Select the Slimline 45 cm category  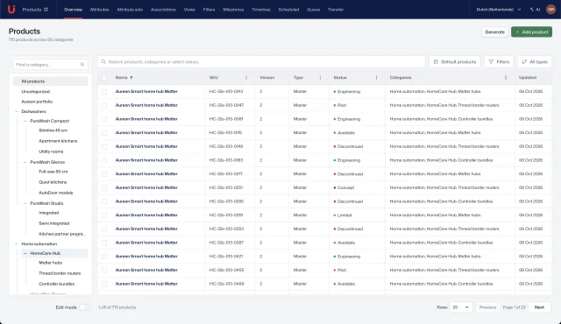click(x=53, y=130)
